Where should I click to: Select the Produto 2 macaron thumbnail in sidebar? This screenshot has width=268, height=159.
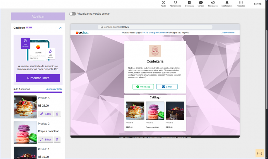(25, 133)
